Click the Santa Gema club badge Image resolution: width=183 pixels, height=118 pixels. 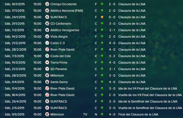pyautogui.click(x=47, y=82)
